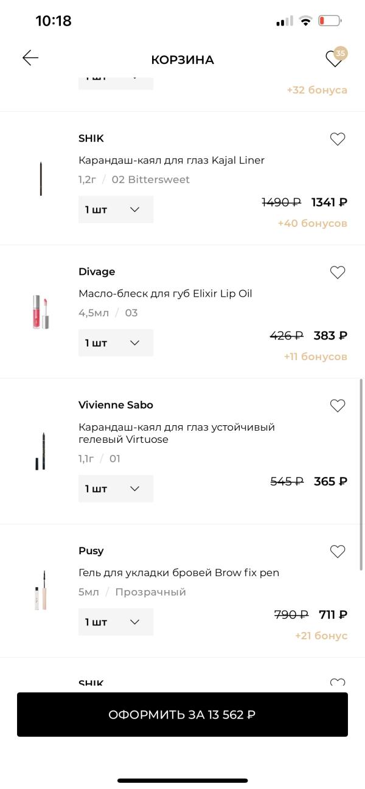Tap the Vivienne Sabo brand name
This screenshot has height=789, width=365.
(116, 405)
